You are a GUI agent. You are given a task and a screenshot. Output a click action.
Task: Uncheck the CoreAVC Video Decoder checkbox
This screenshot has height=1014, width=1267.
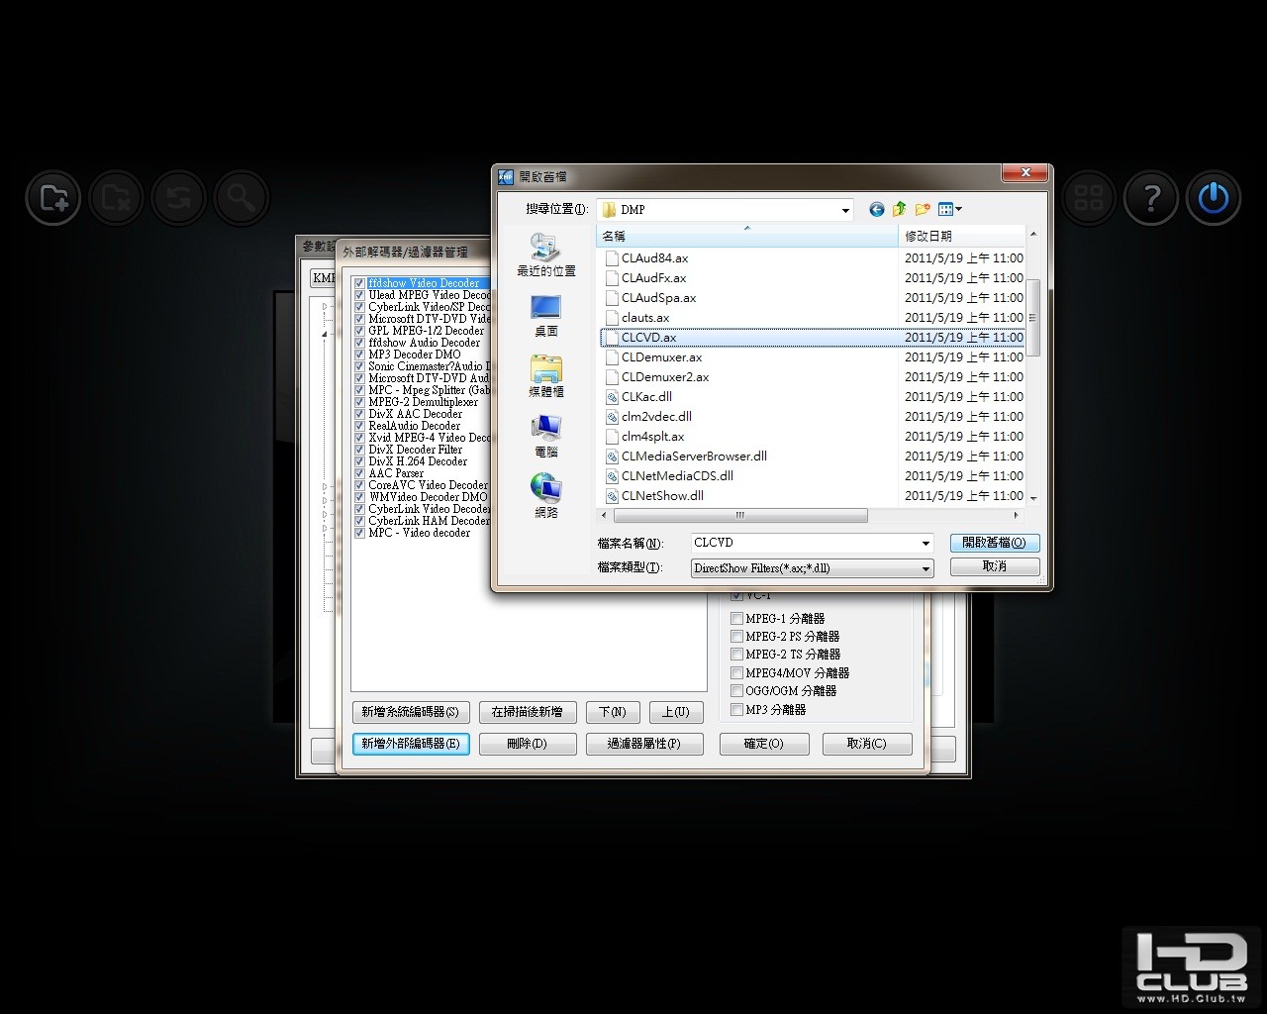360,485
